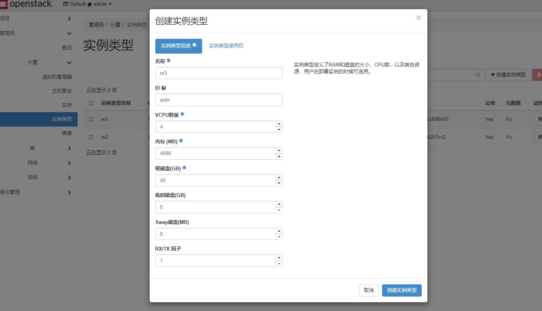Decrease the 根磁盘(GB) value

[279, 183]
